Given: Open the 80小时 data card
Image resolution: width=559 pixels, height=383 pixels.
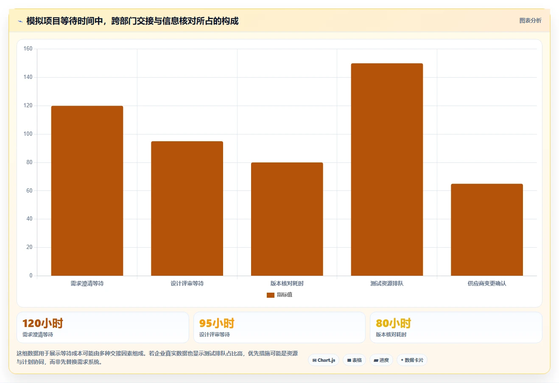Looking at the screenshot, I should click(x=456, y=327).
